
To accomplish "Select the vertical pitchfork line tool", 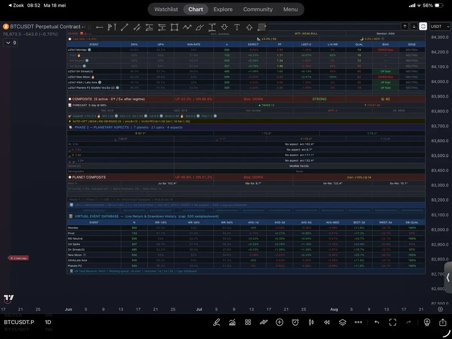I will (112, 27).
